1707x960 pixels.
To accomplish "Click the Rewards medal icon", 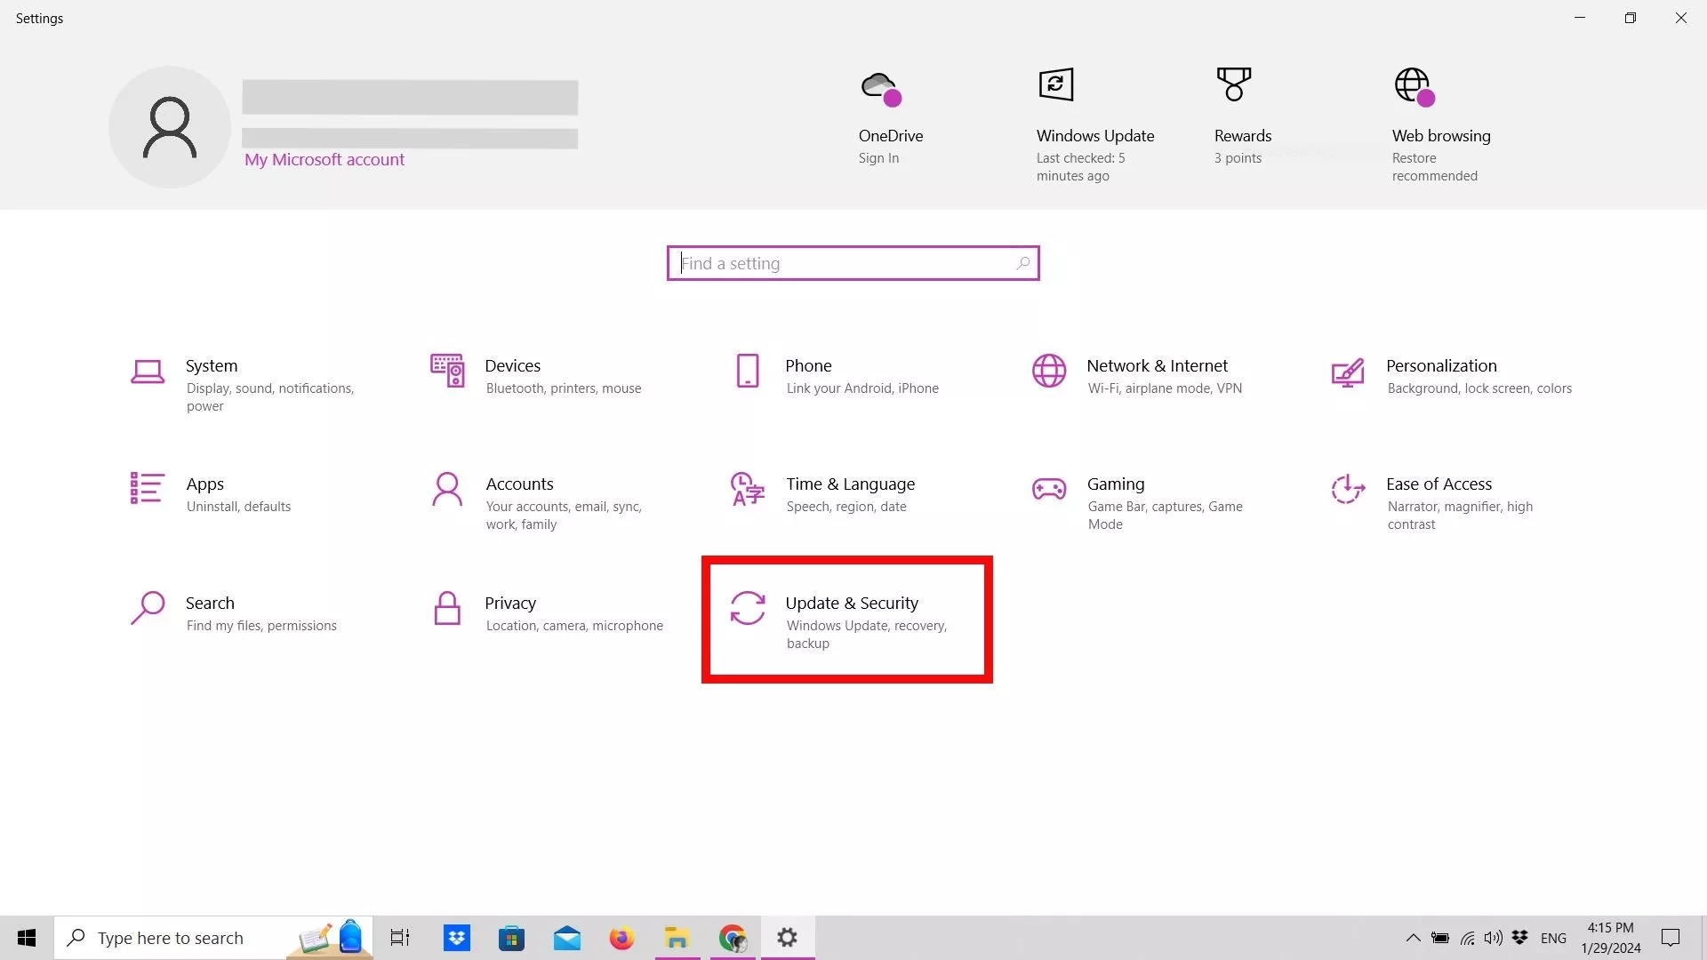I will (1234, 85).
